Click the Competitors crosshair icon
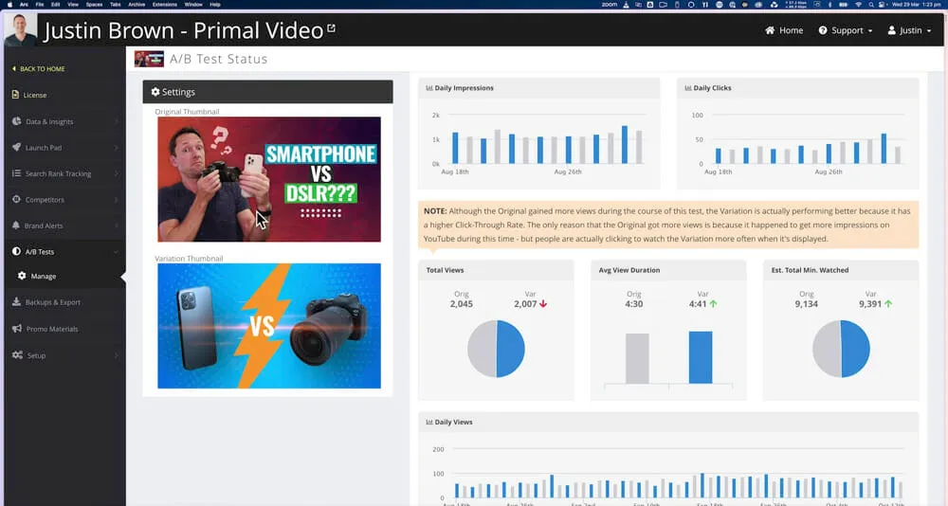 point(16,200)
